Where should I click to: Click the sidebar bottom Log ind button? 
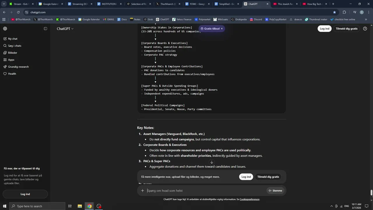(x=25, y=194)
